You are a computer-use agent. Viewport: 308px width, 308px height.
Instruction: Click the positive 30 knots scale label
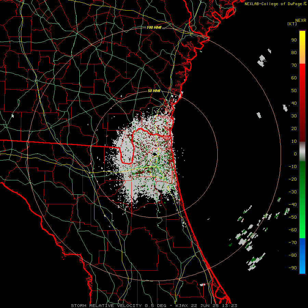coord(294,116)
